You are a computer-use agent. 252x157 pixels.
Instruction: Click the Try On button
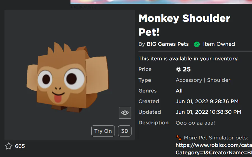pyautogui.click(x=103, y=131)
